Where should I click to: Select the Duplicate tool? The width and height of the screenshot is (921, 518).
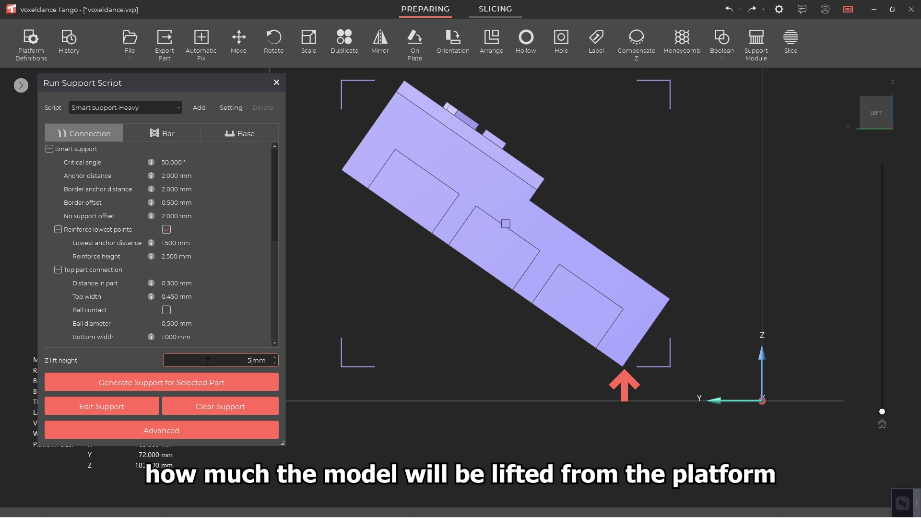coord(344,43)
